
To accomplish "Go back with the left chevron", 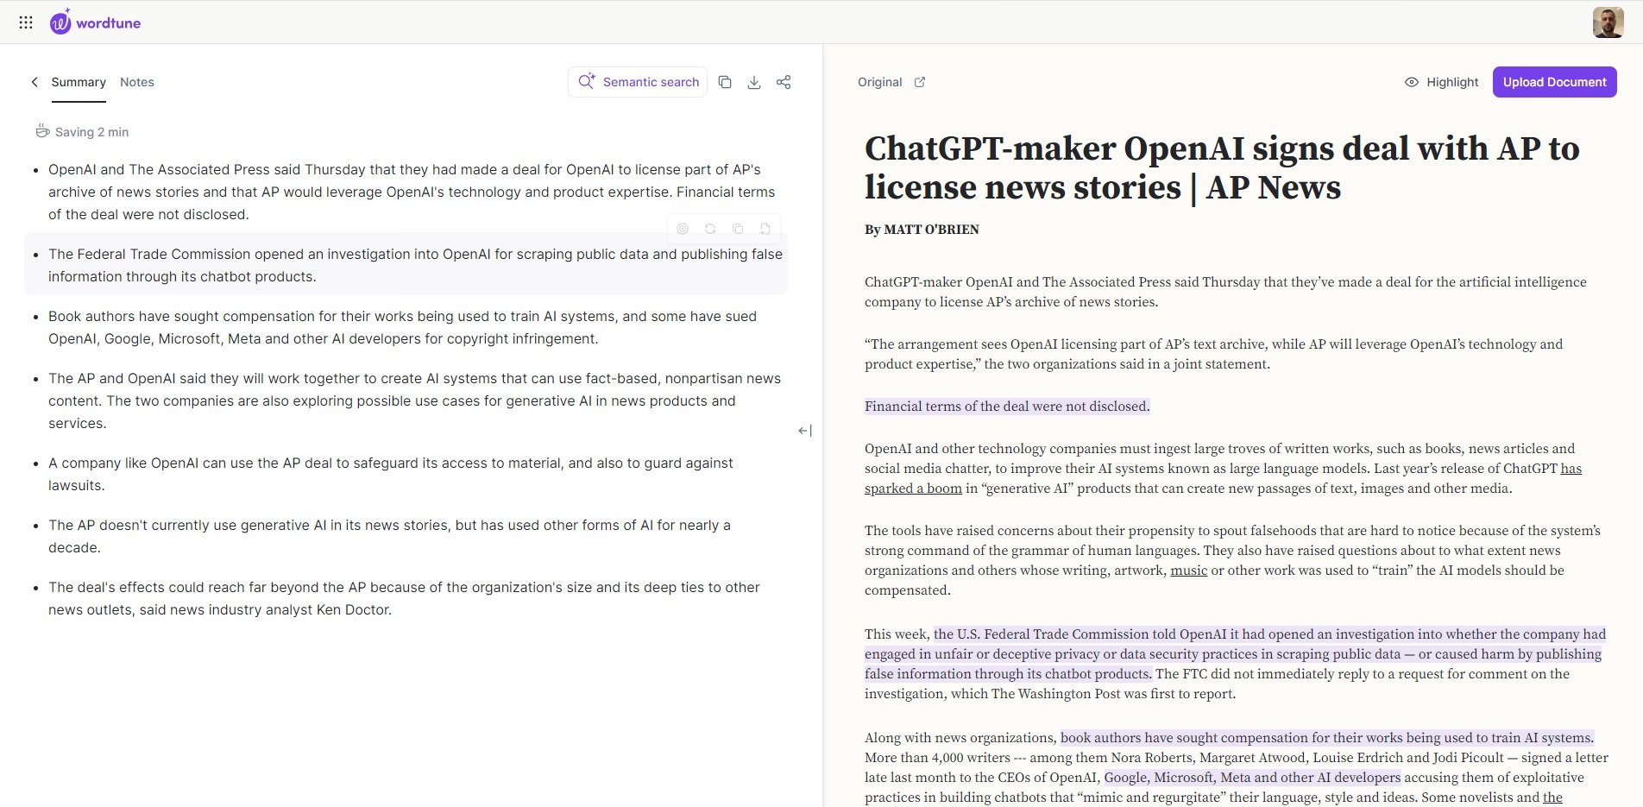I will click(x=35, y=82).
